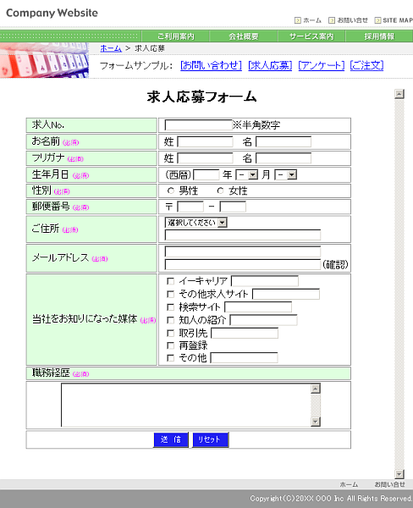
Task: Click the keyboard header image
Action: [44, 60]
